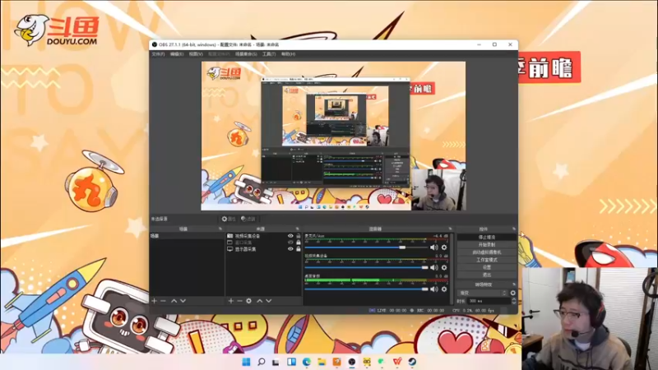Launch Microsoft Edge from the taskbar

coord(307,362)
